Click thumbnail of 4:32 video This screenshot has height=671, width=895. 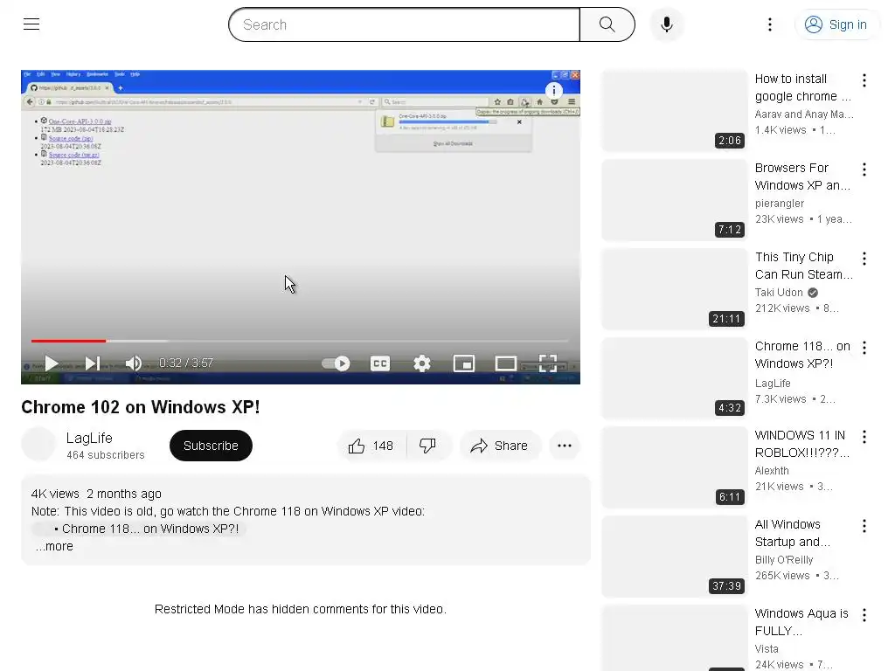675,378
